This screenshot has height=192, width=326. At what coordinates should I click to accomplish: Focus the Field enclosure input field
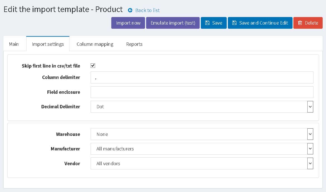202,92
